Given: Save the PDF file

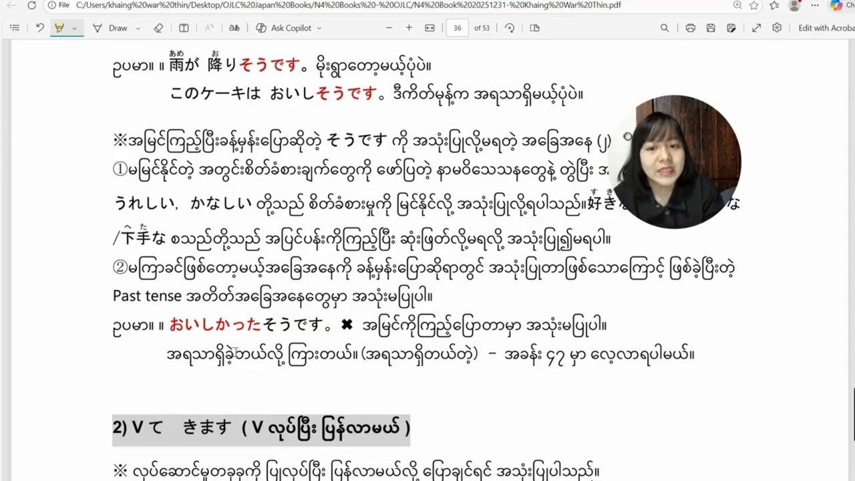Looking at the screenshot, I should click(x=711, y=28).
